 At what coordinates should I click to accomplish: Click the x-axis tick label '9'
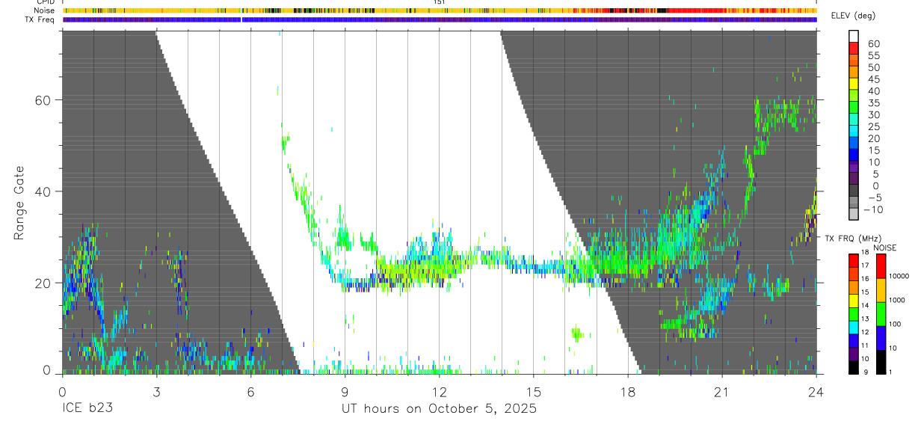pos(345,391)
